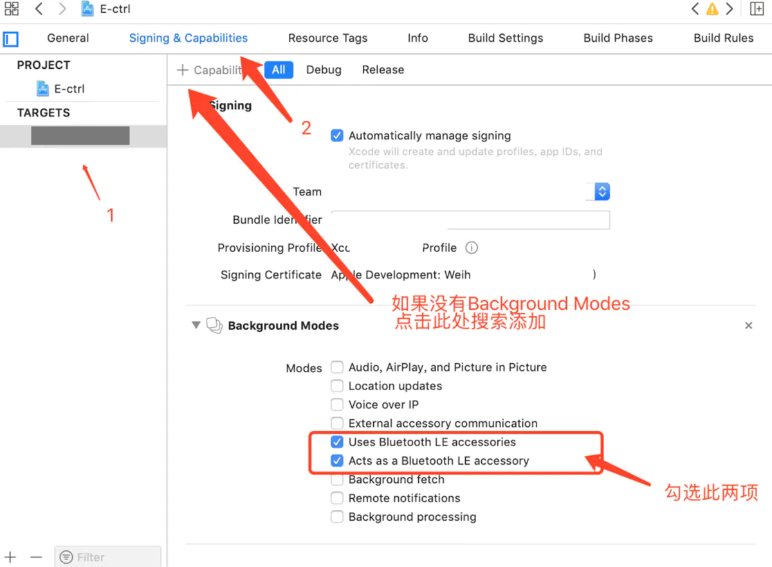The width and height of the screenshot is (772, 567).
Task: Enable Audio, AirPlay, and Picture in Picture
Action: (x=337, y=368)
